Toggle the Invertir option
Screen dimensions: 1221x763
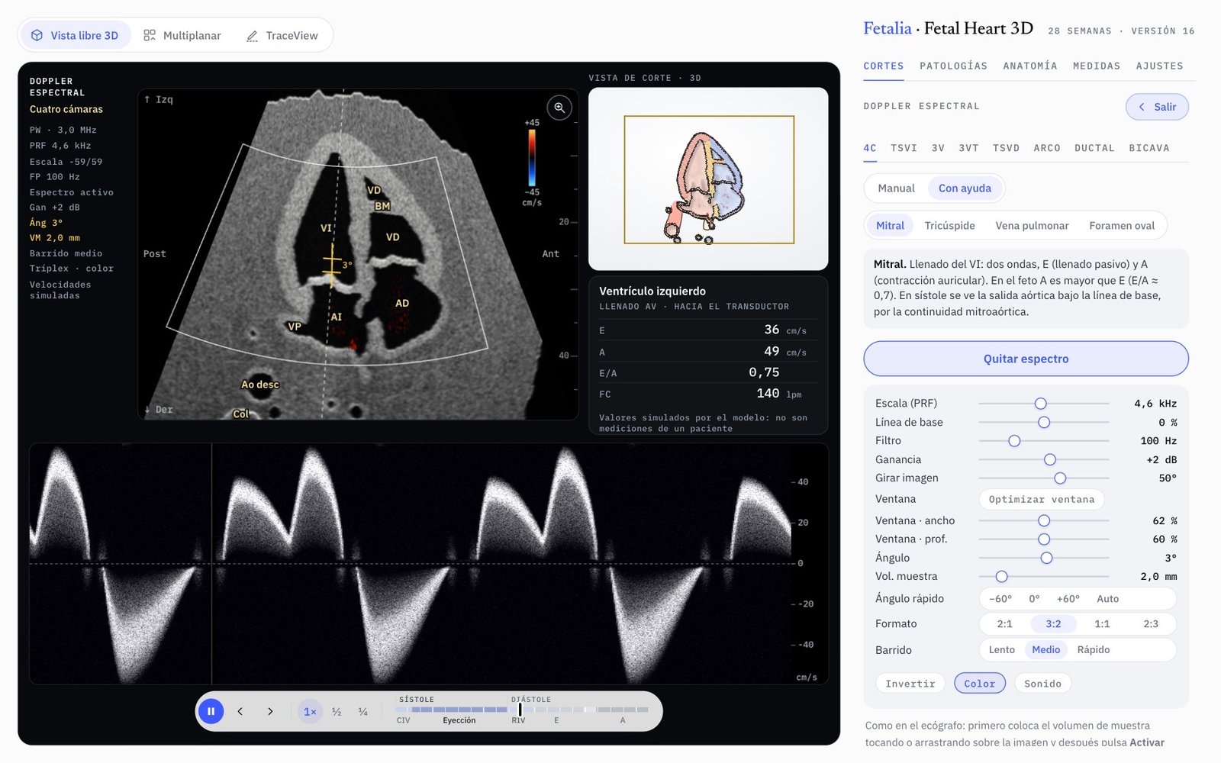[x=910, y=684]
